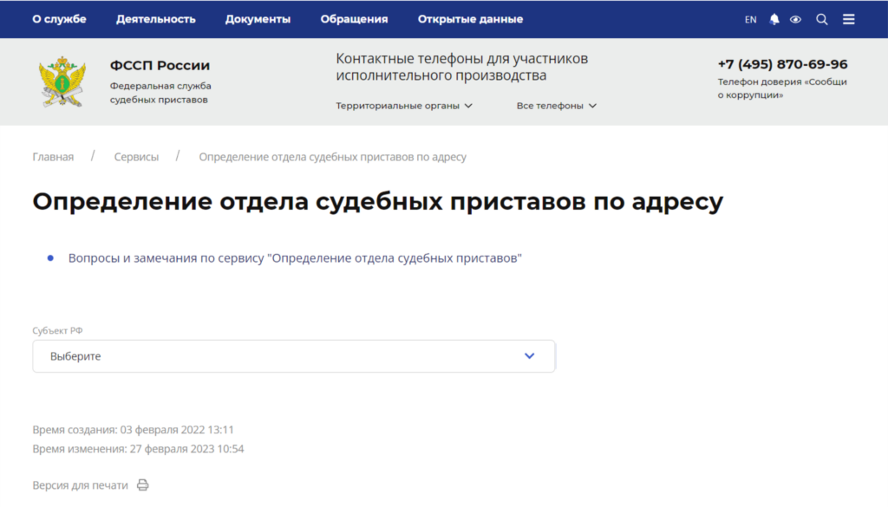Expand the Все телефоны dropdown

click(557, 106)
